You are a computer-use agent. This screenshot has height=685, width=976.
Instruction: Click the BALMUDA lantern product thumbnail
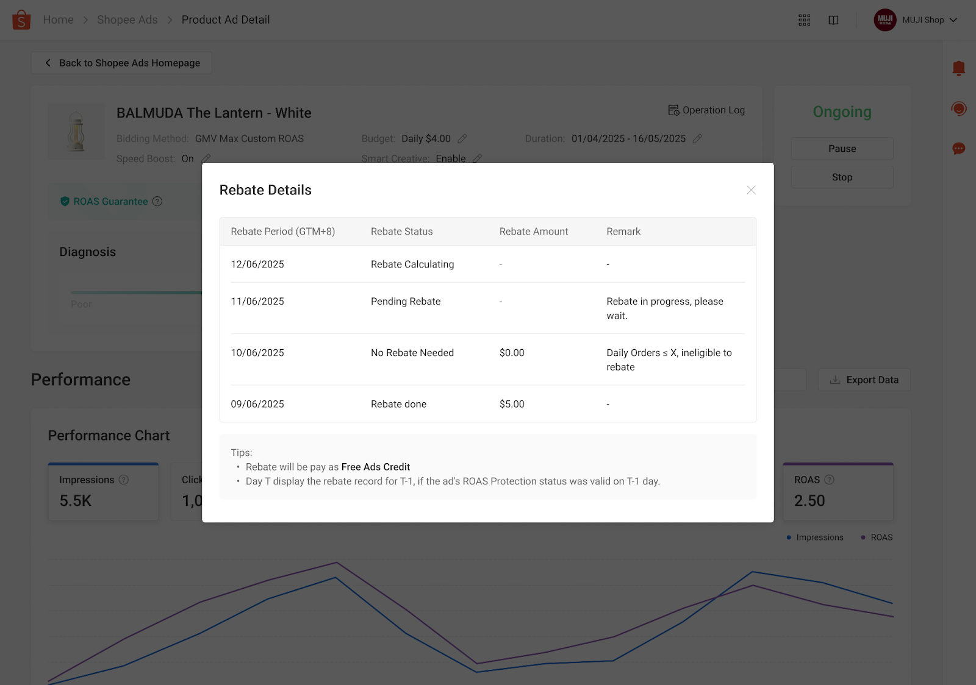(x=76, y=131)
